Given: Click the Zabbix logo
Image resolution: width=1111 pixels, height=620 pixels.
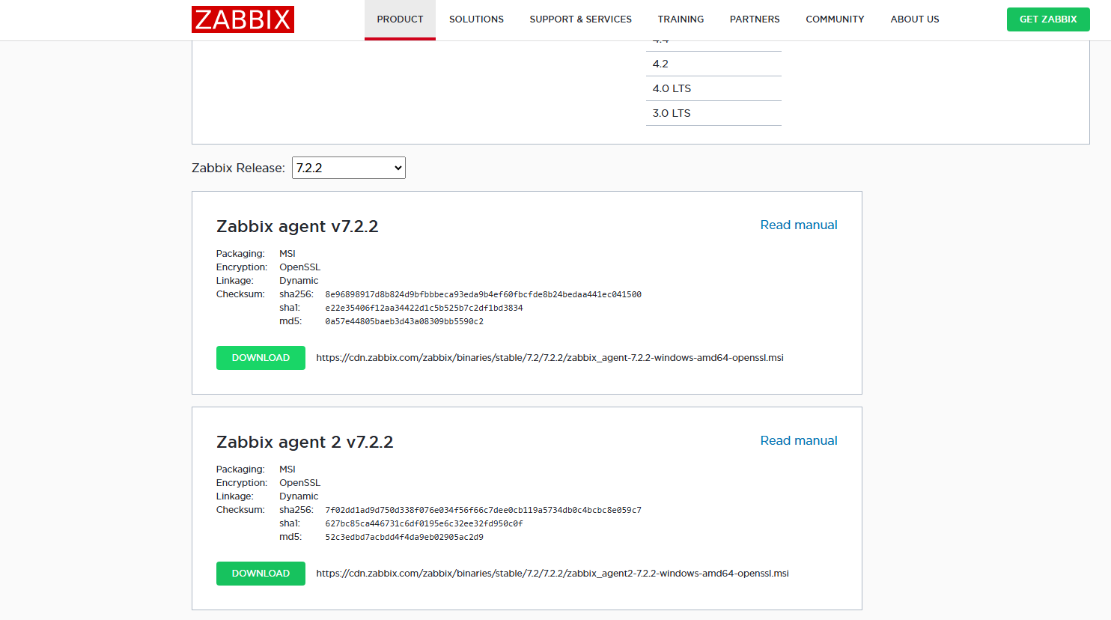Looking at the screenshot, I should tap(243, 19).
